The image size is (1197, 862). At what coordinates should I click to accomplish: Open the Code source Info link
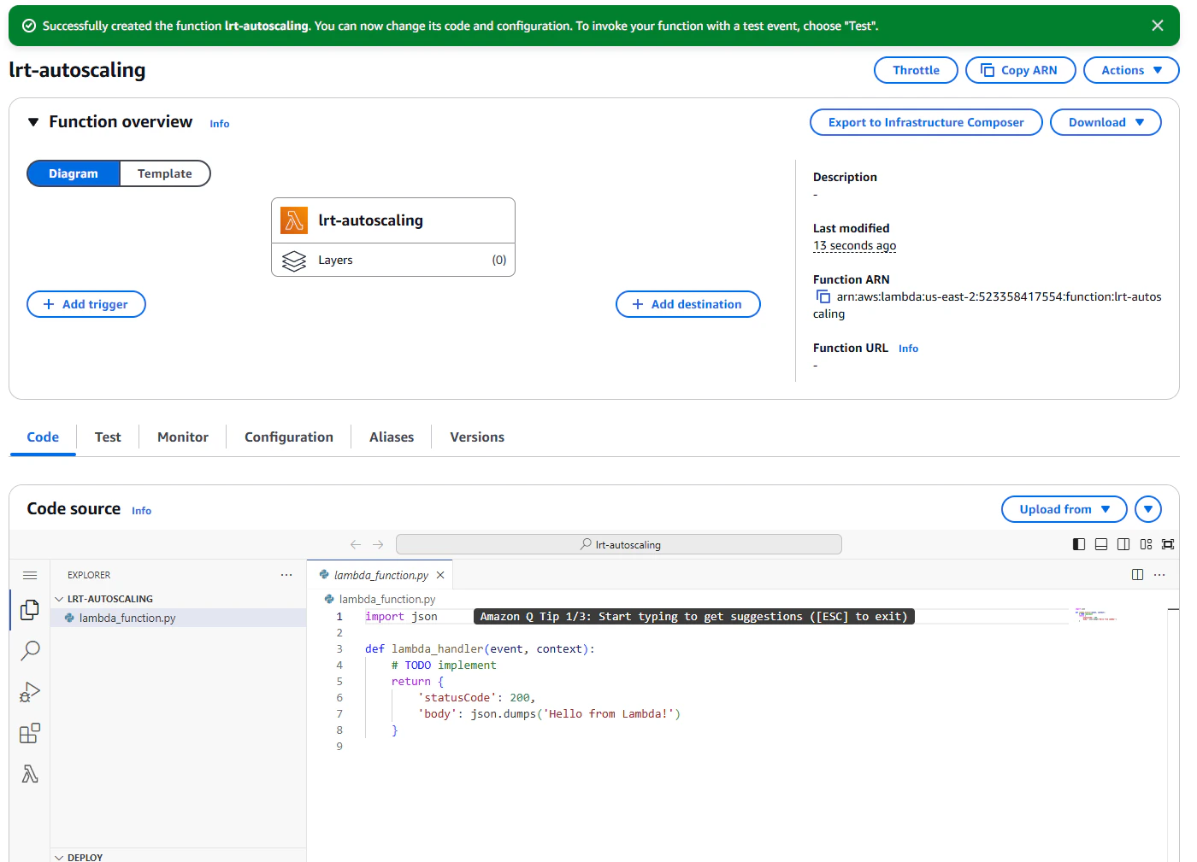(x=142, y=511)
